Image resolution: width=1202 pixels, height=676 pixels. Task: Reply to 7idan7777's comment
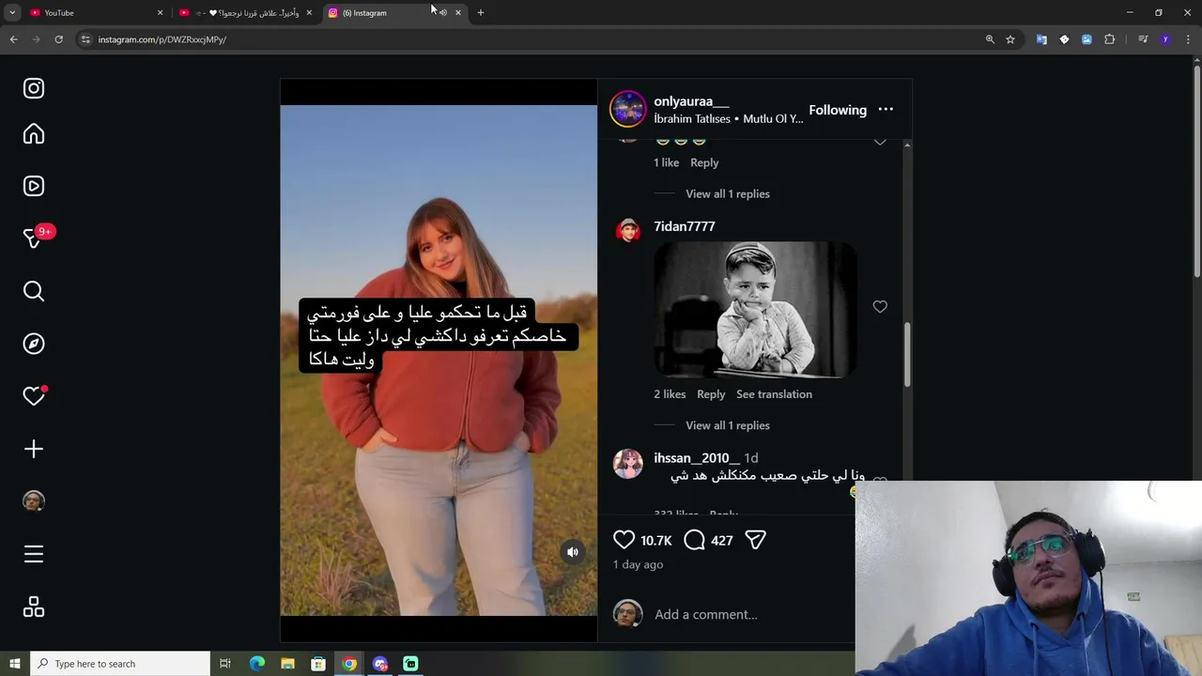pos(711,394)
